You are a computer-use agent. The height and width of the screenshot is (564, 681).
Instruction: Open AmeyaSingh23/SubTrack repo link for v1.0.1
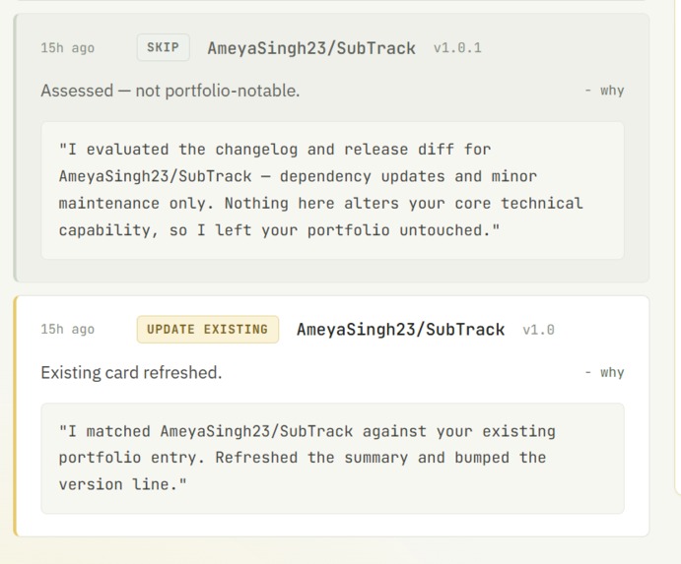tap(311, 47)
